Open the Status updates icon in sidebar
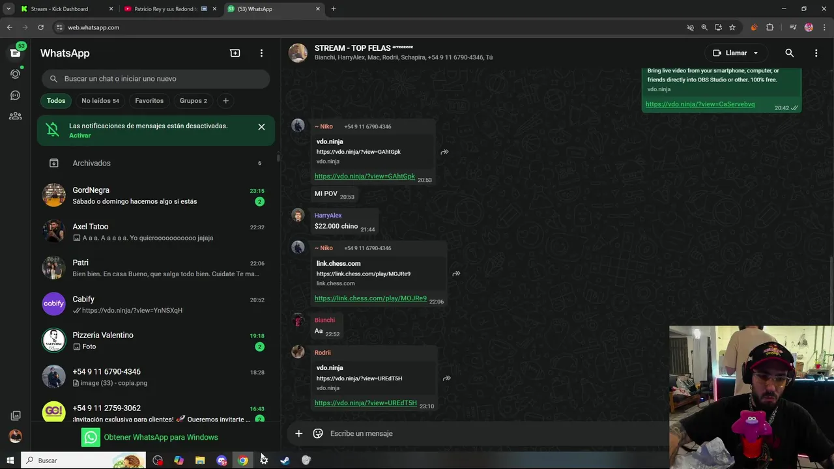The width and height of the screenshot is (834, 469). [x=15, y=74]
